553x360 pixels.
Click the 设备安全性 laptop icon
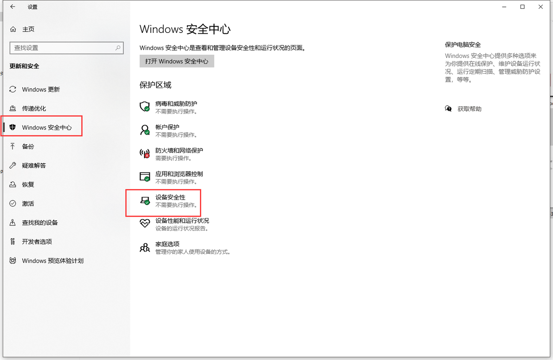pyautogui.click(x=145, y=200)
